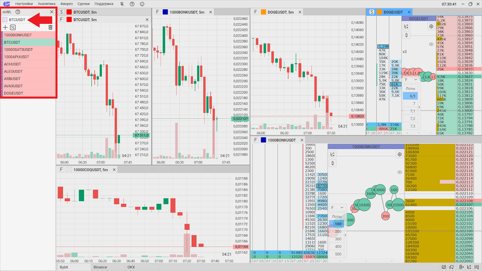Click the crossed-out pin icon in menu bar
482x271 pixels.
pyautogui.click(x=122, y=4)
